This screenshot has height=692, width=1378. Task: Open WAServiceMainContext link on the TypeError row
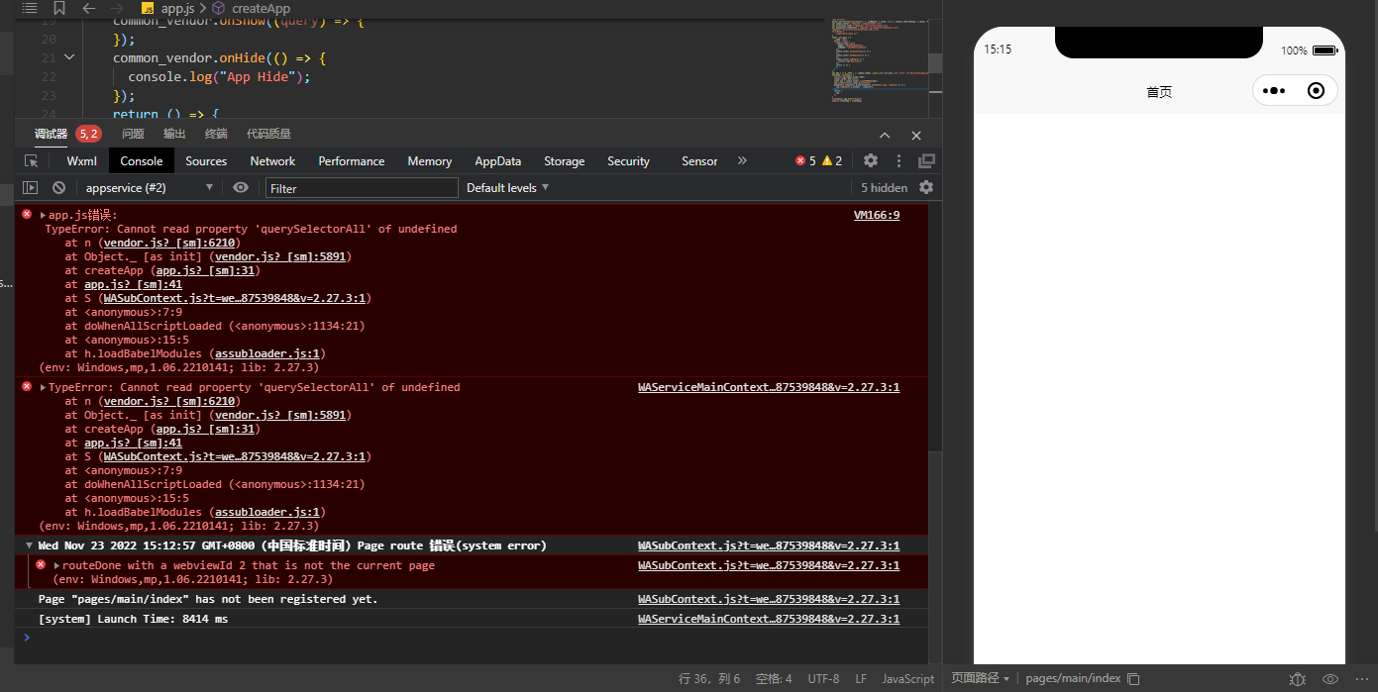[769, 387]
